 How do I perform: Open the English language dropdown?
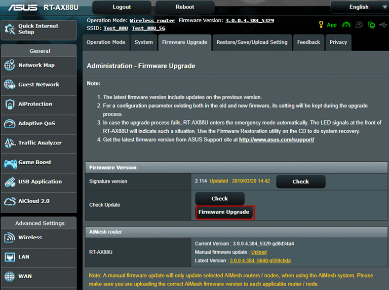359,7
